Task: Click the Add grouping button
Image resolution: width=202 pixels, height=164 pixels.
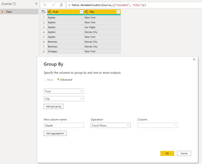Action: [x=53, y=106]
